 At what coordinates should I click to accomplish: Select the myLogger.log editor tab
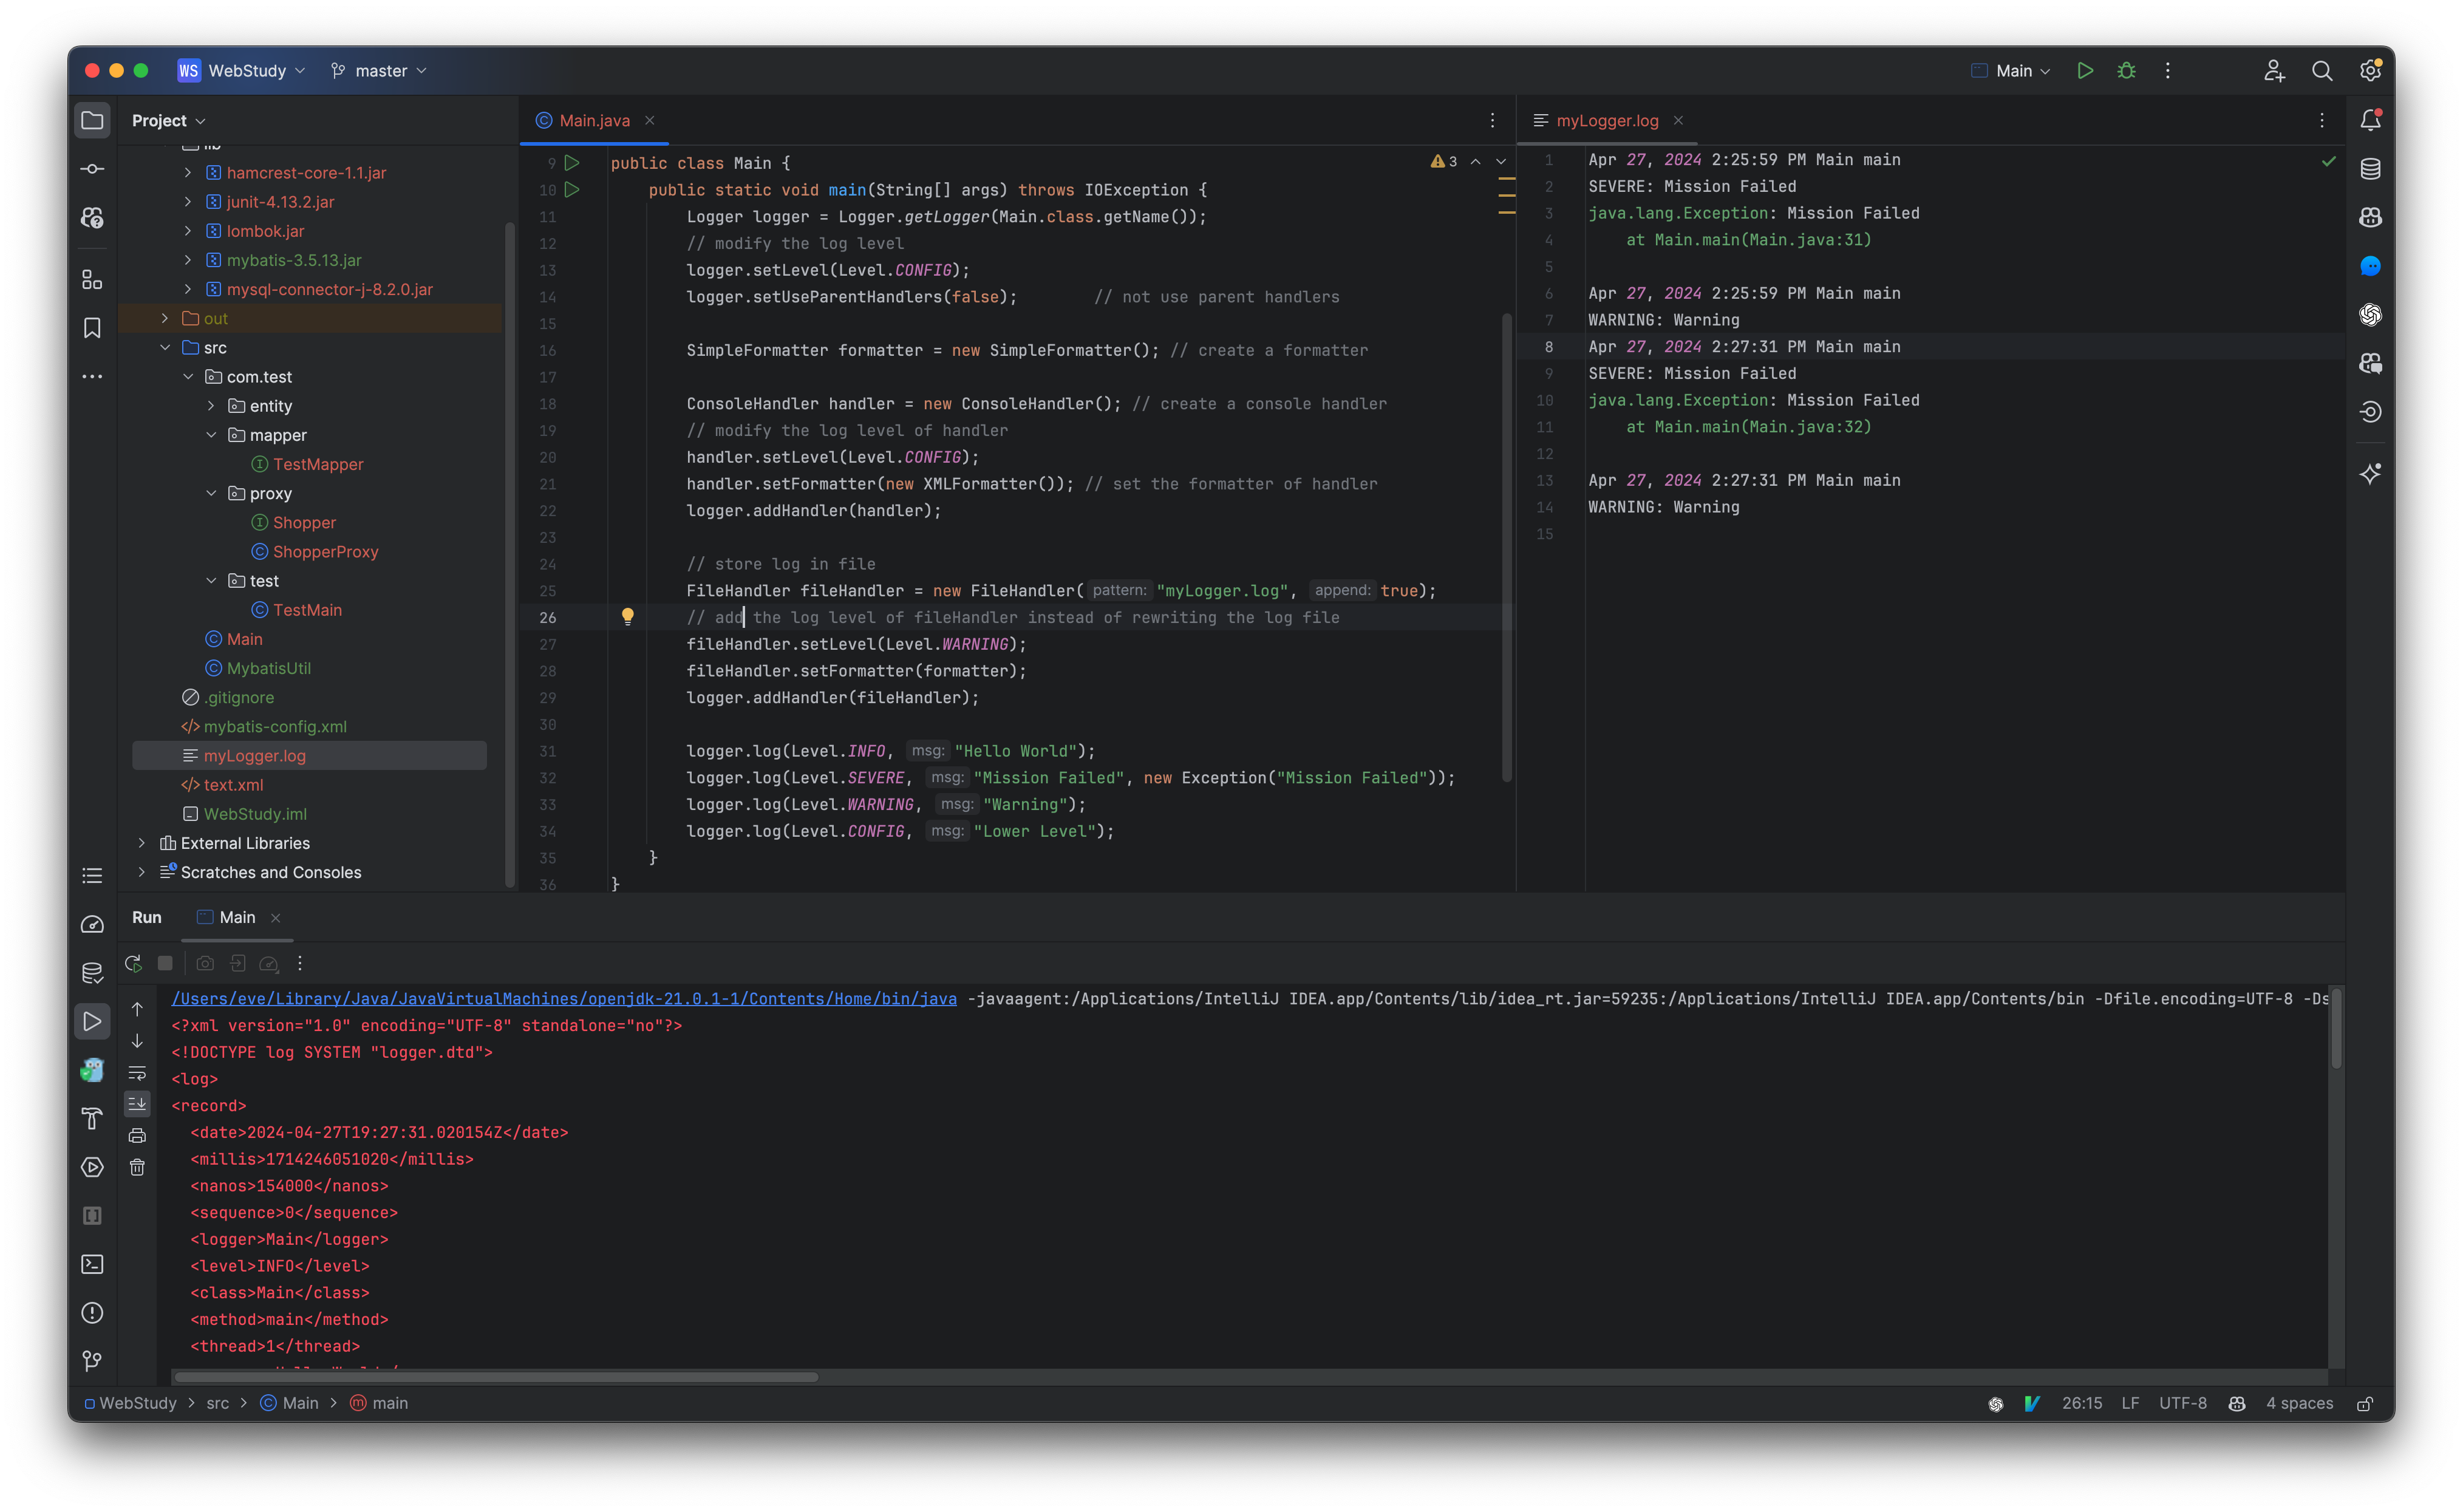1606,120
